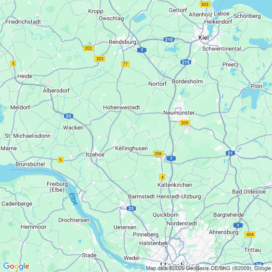
Task: Click the Kiel city label
Action: point(204,38)
